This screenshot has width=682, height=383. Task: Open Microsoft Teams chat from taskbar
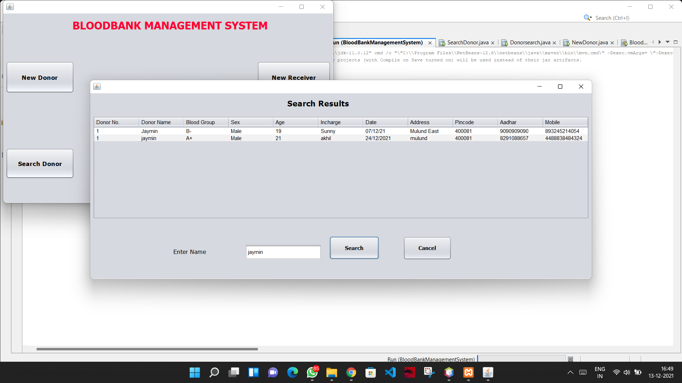[273, 372]
